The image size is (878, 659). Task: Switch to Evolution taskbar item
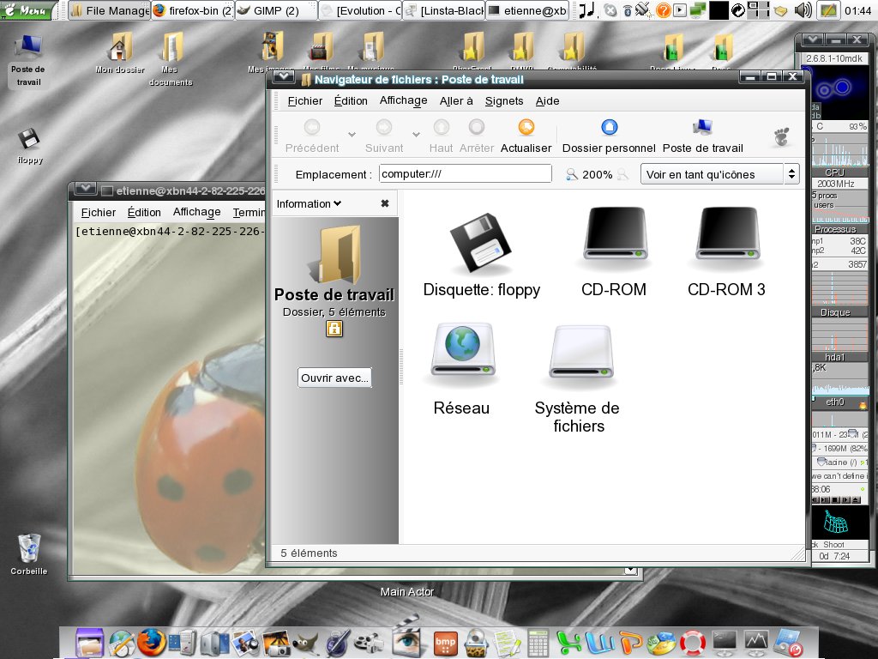(x=360, y=10)
